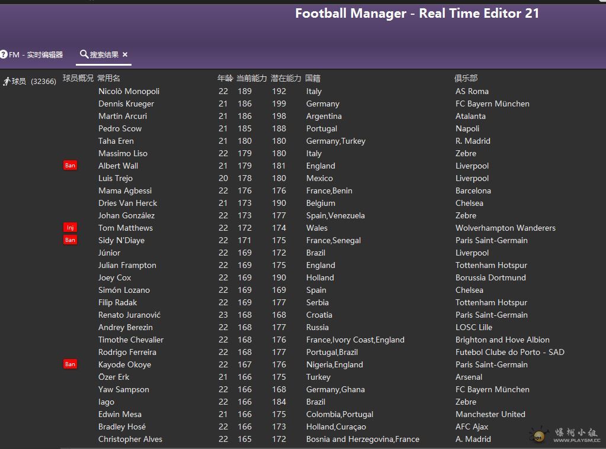Click the Ban badge beside Sidy N'Diaye
606x449 pixels.
click(70, 240)
